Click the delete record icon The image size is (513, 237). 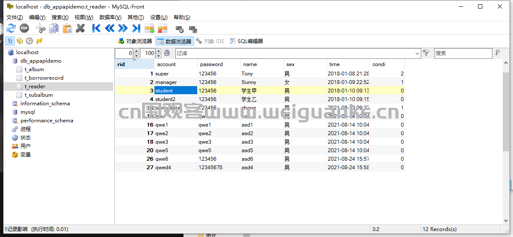coord(162,29)
